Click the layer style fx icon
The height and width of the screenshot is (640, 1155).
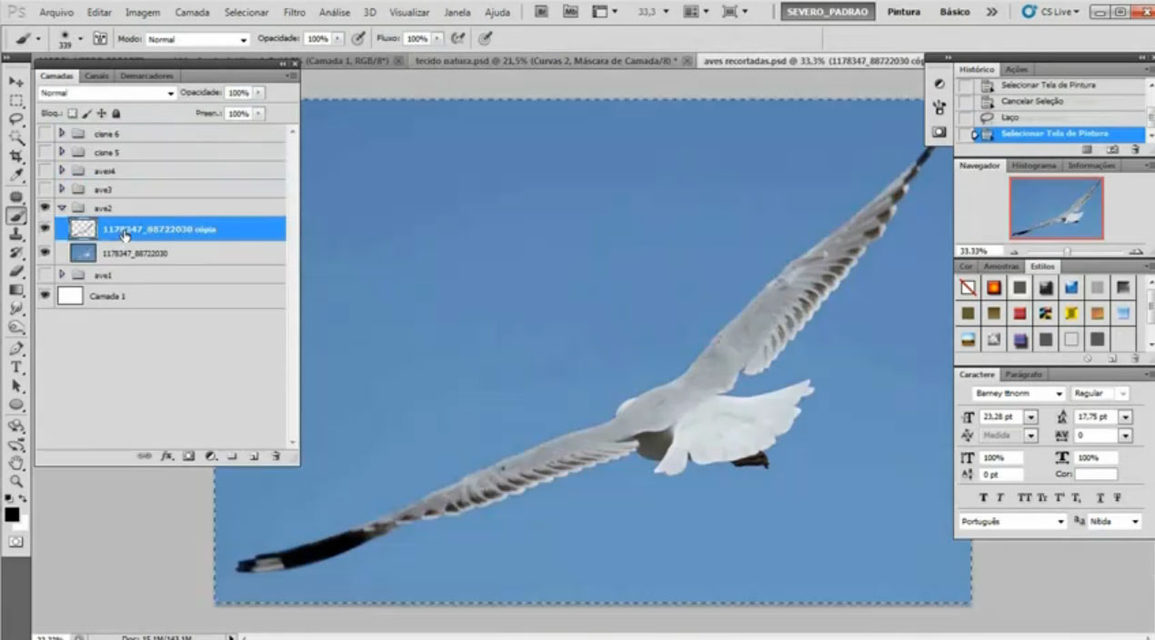(166, 455)
